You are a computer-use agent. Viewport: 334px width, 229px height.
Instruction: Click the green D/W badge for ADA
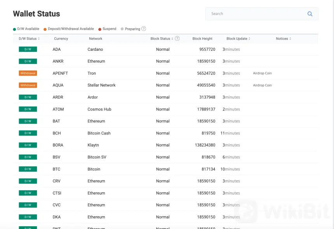point(28,49)
